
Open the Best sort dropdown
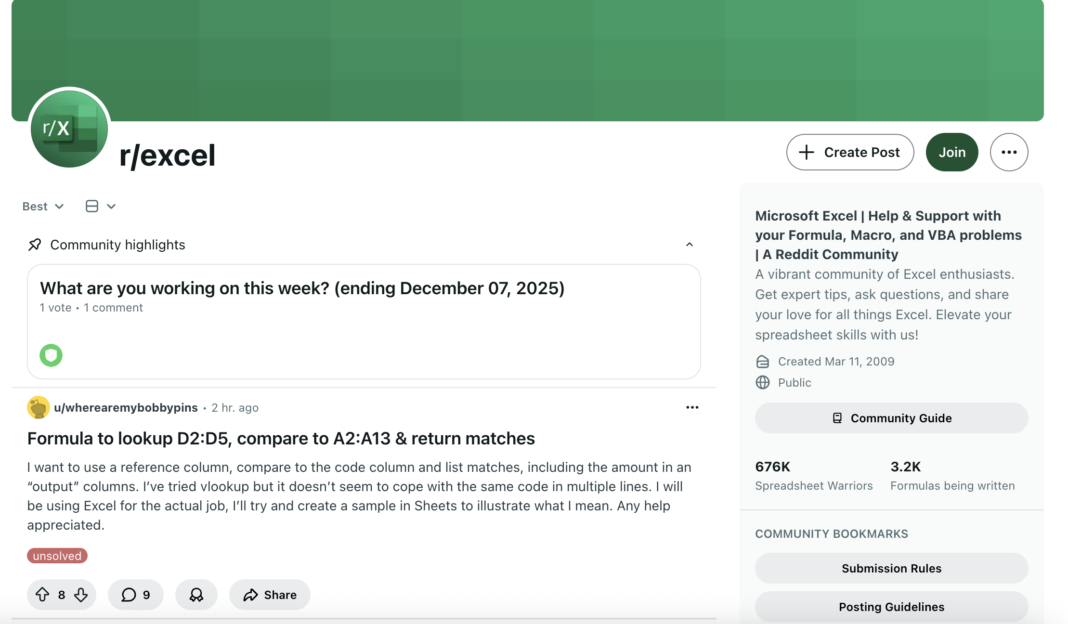pyautogui.click(x=43, y=207)
